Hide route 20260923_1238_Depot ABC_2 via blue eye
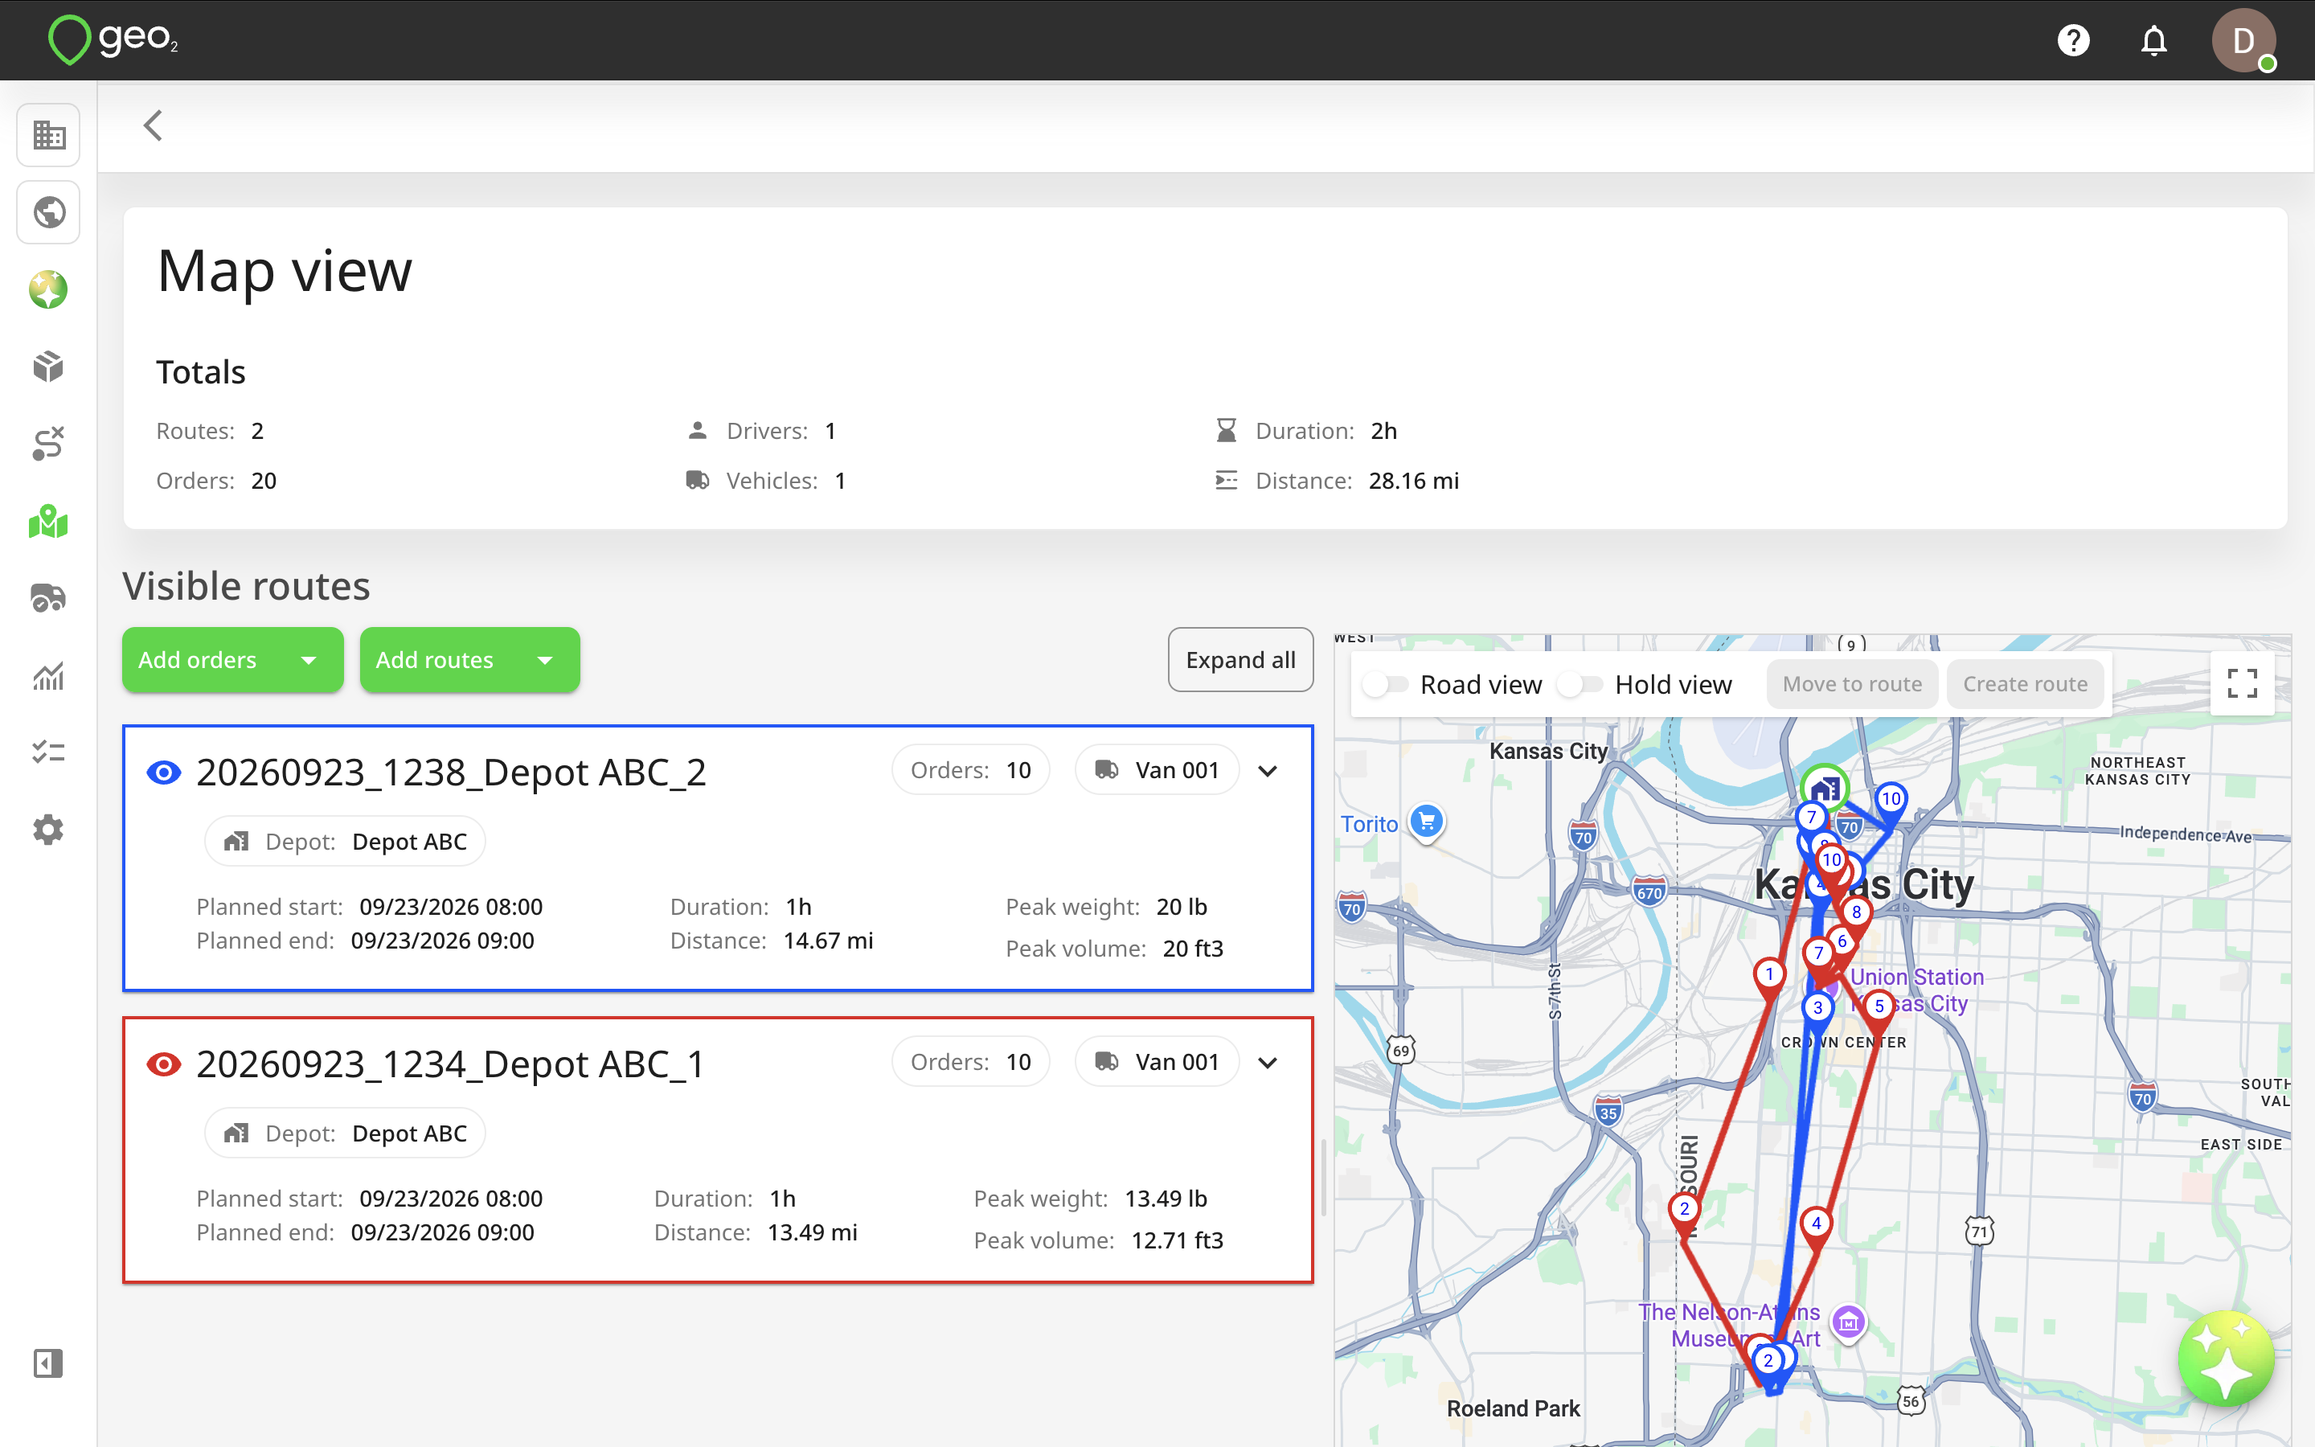 [164, 773]
